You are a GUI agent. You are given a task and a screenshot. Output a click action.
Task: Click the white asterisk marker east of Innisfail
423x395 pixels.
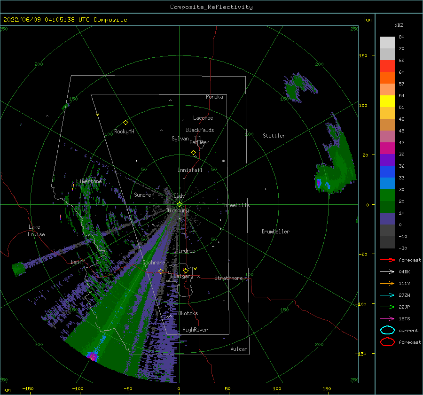223,161
